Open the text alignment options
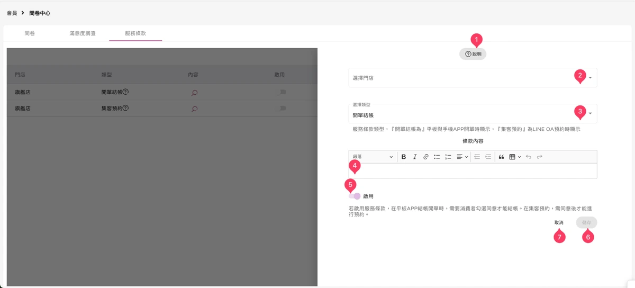Image resolution: width=635 pixels, height=288 pixels. point(462,157)
